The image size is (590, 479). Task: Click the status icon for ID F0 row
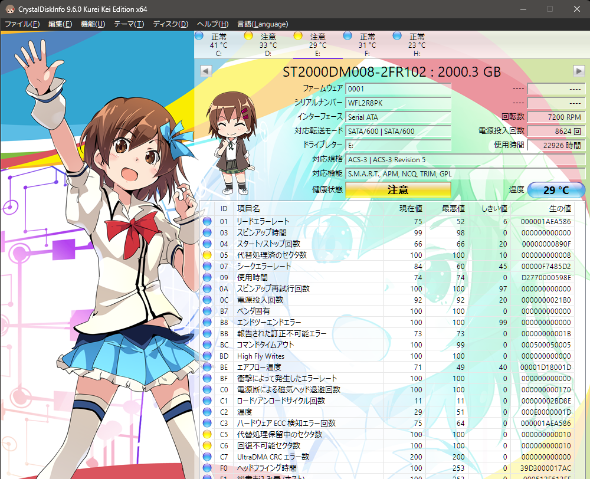pyautogui.click(x=207, y=468)
